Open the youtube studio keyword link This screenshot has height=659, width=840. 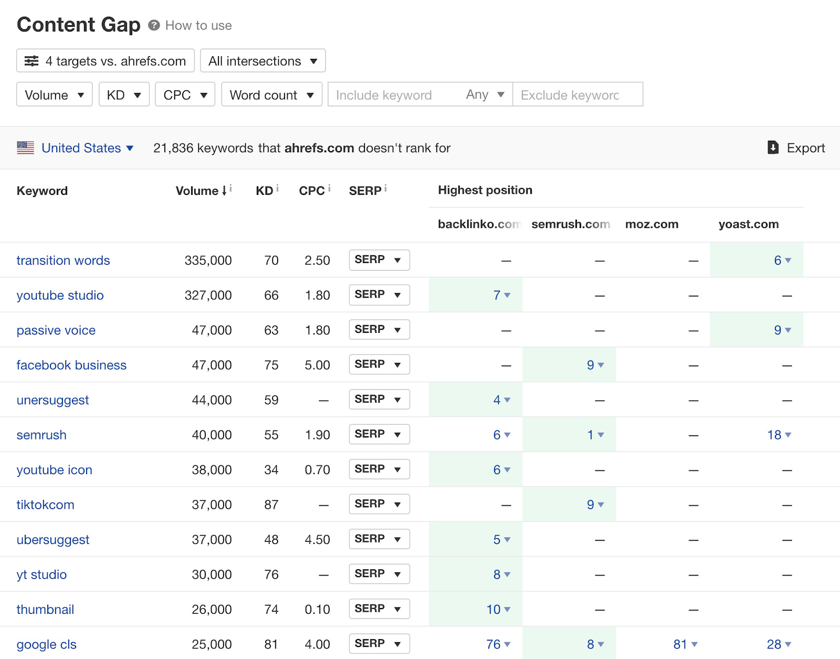pyautogui.click(x=60, y=295)
